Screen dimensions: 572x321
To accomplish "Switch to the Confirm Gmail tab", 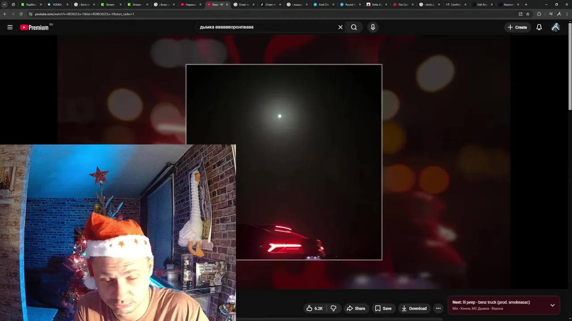I will (x=456, y=4).
